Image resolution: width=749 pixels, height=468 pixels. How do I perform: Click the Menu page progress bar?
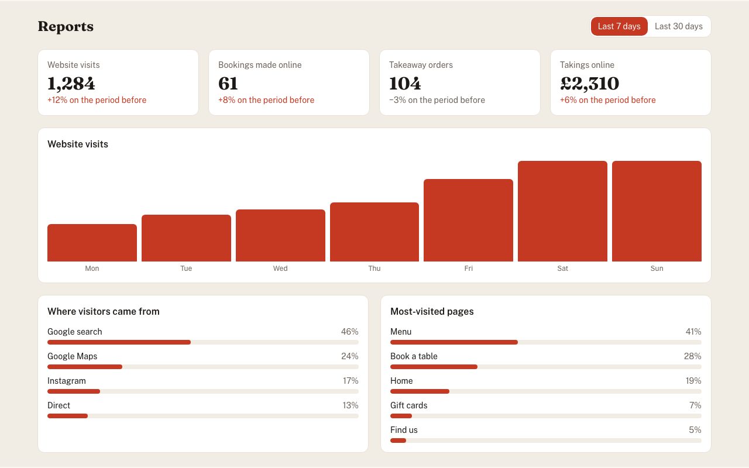click(x=546, y=342)
